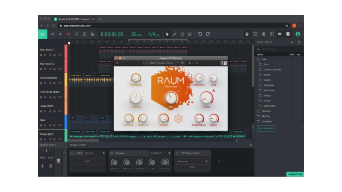Click red microphone arm icon in bottom panel
The image size is (342, 192).
coord(42,166)
